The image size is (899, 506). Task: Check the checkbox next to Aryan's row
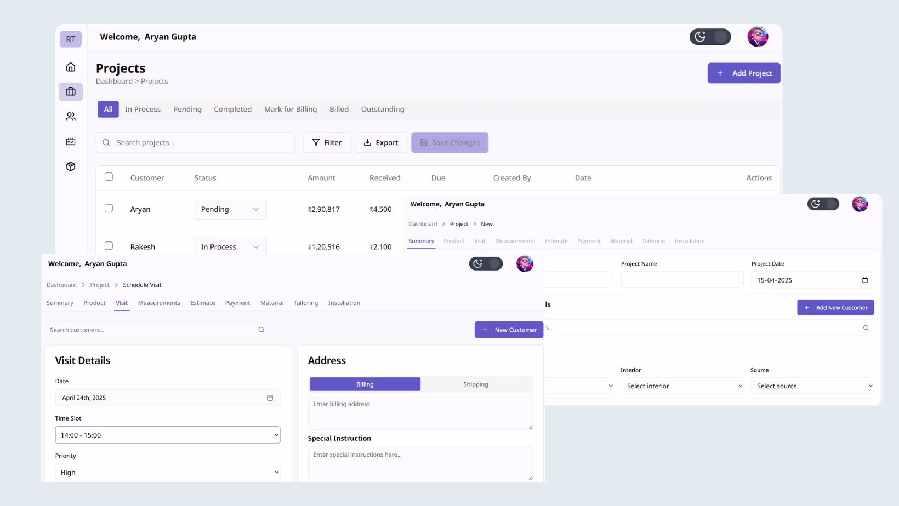point(109,209)
